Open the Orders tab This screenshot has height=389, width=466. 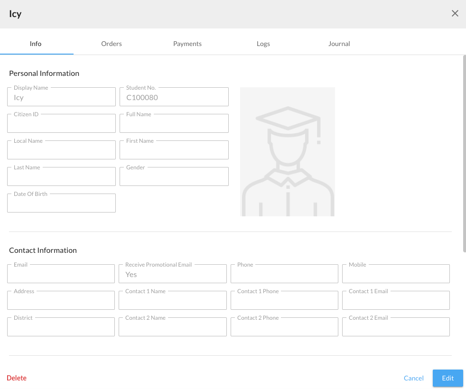click(x=112, y=44)
